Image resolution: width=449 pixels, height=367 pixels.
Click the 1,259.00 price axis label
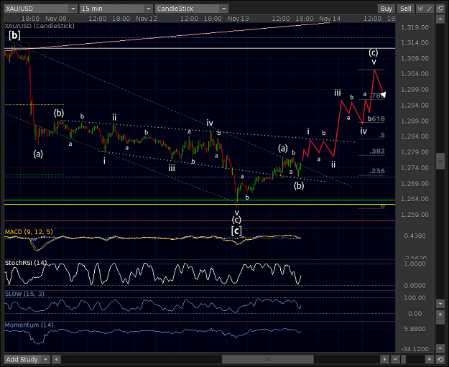[415, 215]
